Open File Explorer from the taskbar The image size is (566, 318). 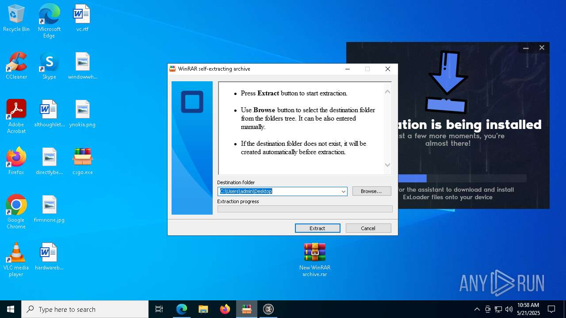coord(203,309)
